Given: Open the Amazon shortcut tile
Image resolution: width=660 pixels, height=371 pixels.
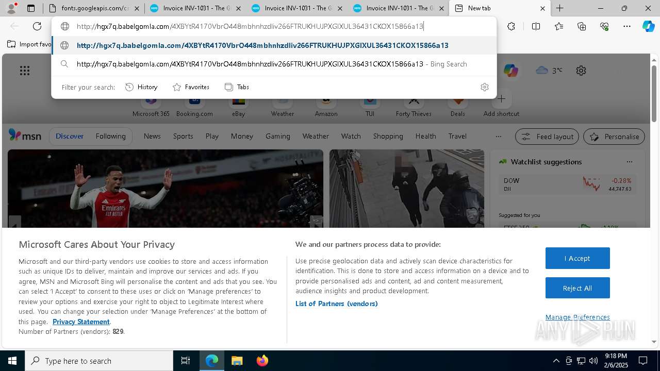Looking at the screenshot, I should click(x=326, y=105).
